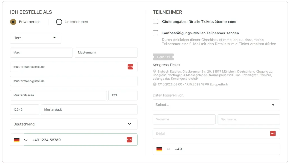Screen dimensions: 290x164
Task: Click German flag in buyer phone field
Action: pos(16,140)
